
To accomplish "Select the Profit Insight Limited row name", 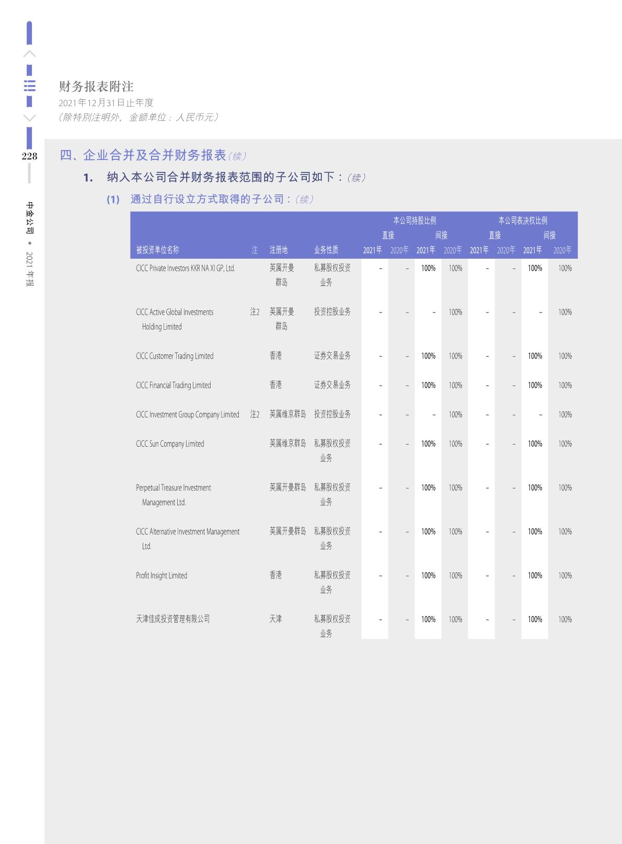I will (x=162, y=575).
